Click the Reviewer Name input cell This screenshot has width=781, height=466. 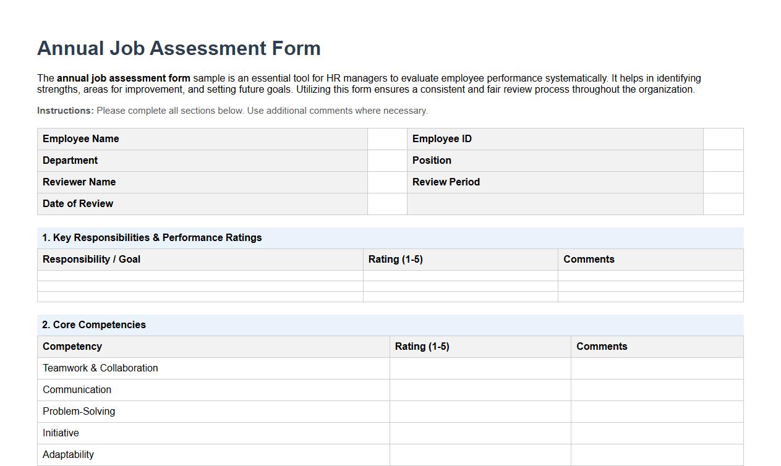click(x=387, y=182)
